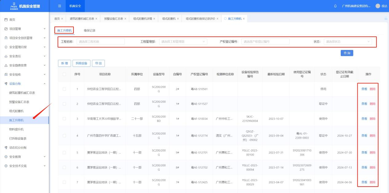389x193 pixels.
Task: Close the 预警设备汇总表 tab
Action: [125, 19]
